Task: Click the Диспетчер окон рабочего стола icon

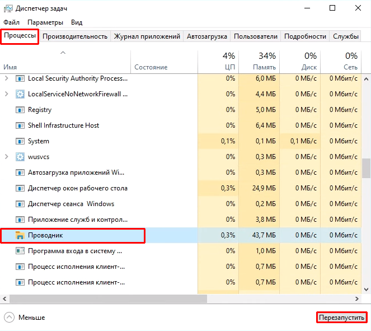Action: (20, 189)
